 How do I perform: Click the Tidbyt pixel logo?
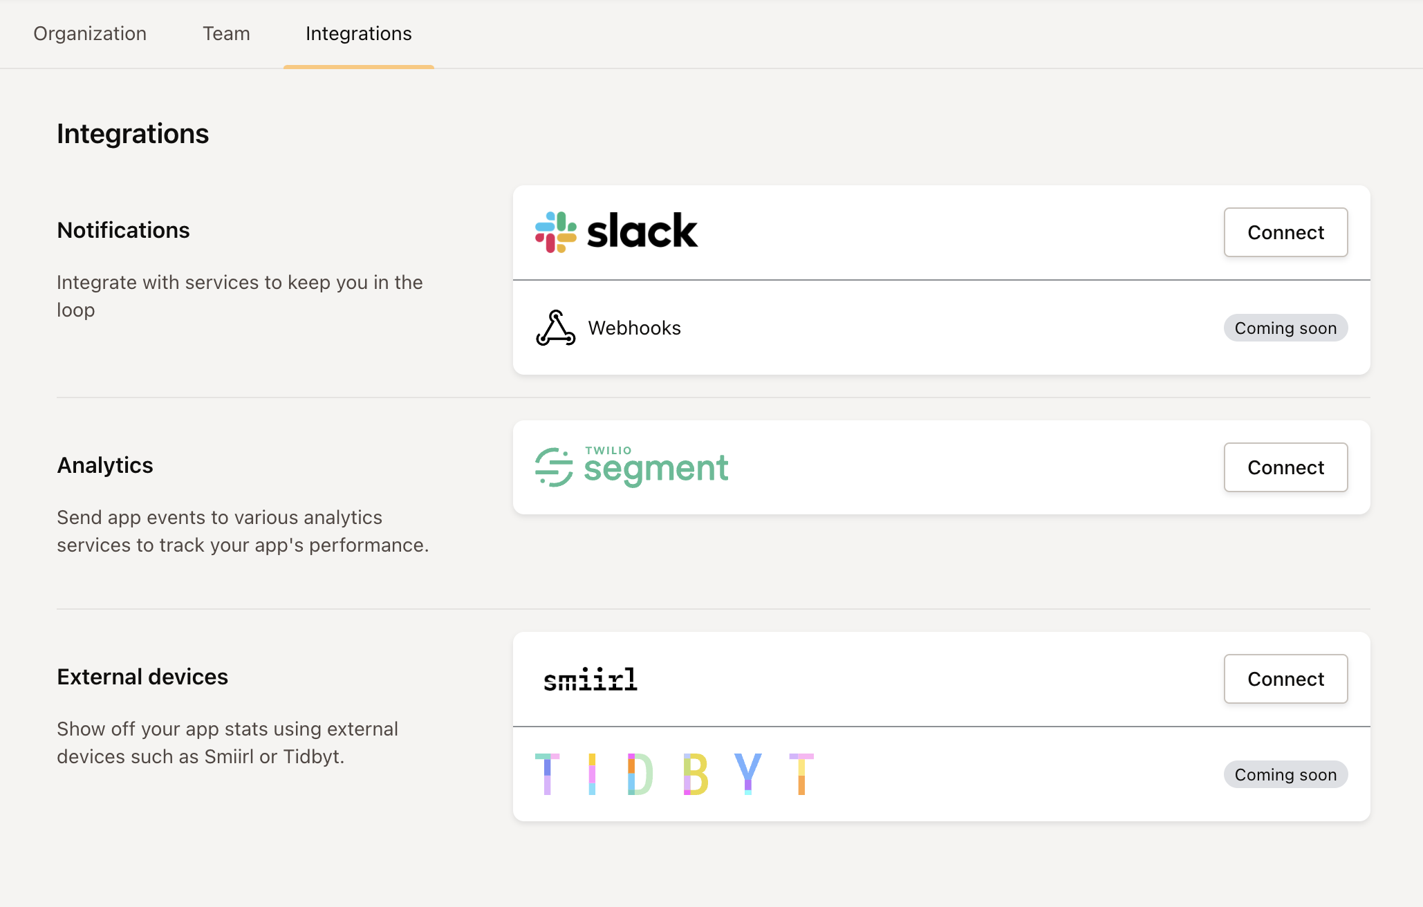click(x=674, y=774)
